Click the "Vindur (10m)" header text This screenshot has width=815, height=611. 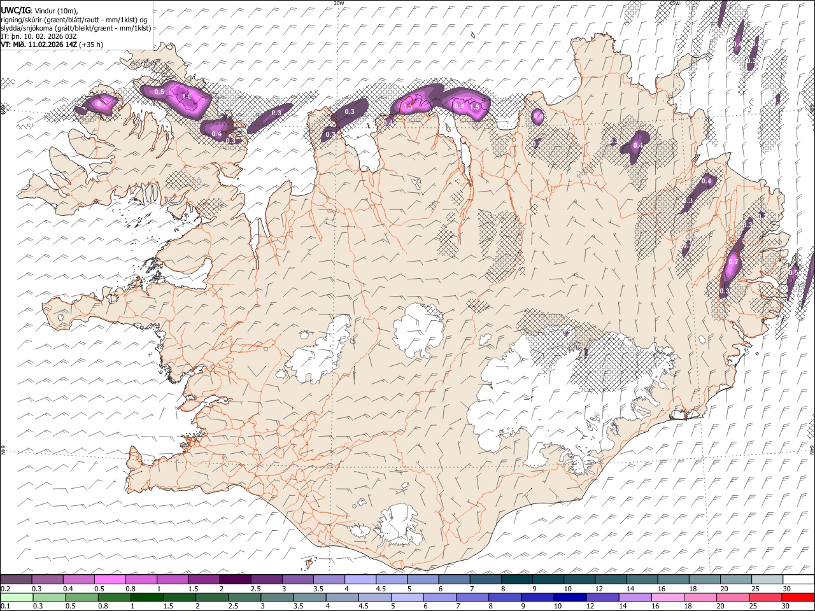(x=55, y=11)
